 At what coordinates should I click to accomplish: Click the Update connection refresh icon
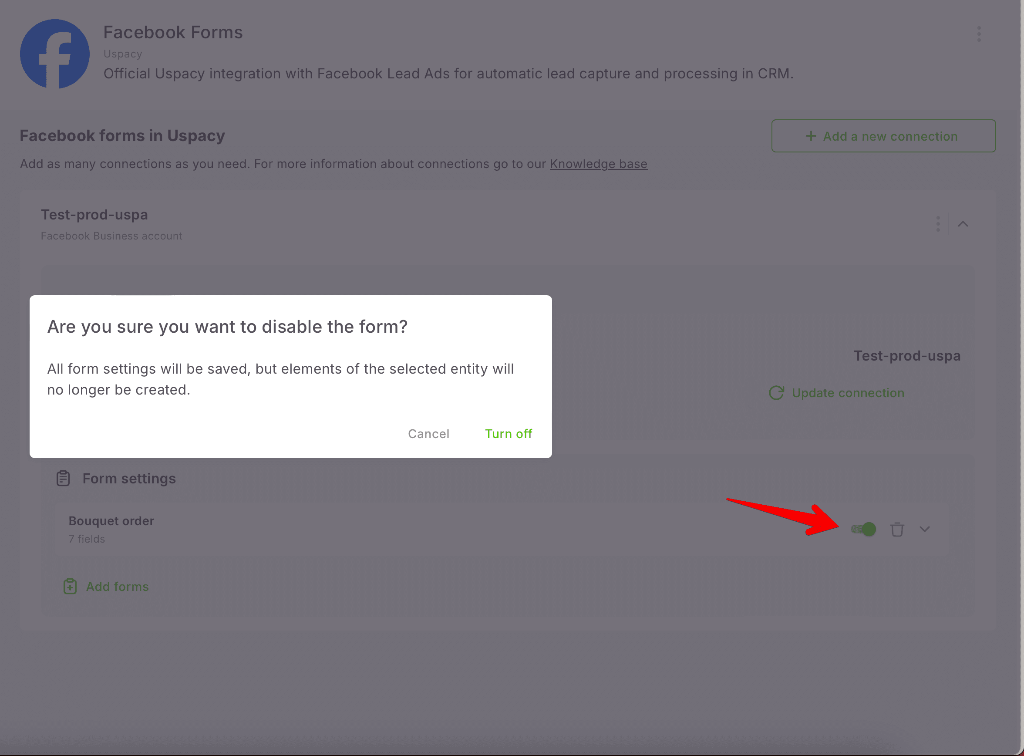[x=776, y=393]
